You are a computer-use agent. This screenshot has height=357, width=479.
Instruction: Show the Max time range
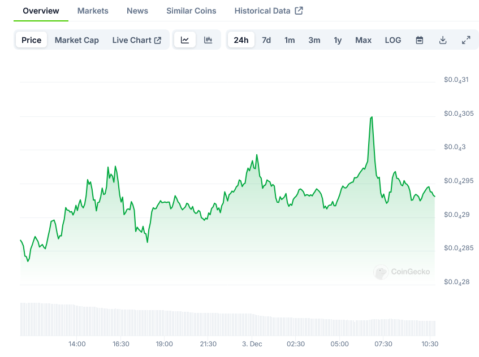point(363,40)
